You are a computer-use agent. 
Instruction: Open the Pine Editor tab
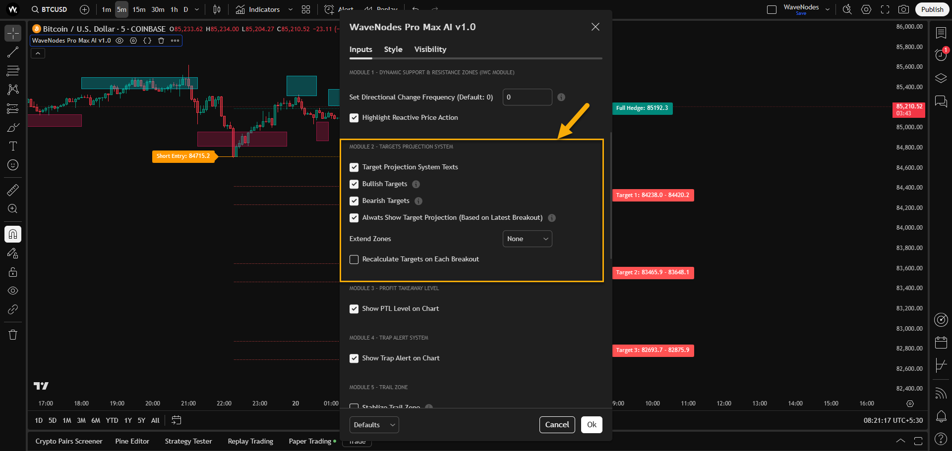(132, 441)
